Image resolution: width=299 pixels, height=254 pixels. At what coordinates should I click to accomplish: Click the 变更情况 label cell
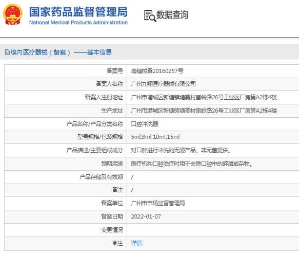point(66,230)
